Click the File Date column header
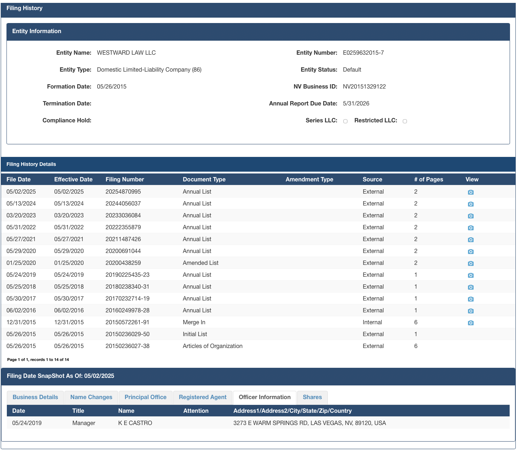The height and width of the screenshot is (452, 519). tap(19, 179)
